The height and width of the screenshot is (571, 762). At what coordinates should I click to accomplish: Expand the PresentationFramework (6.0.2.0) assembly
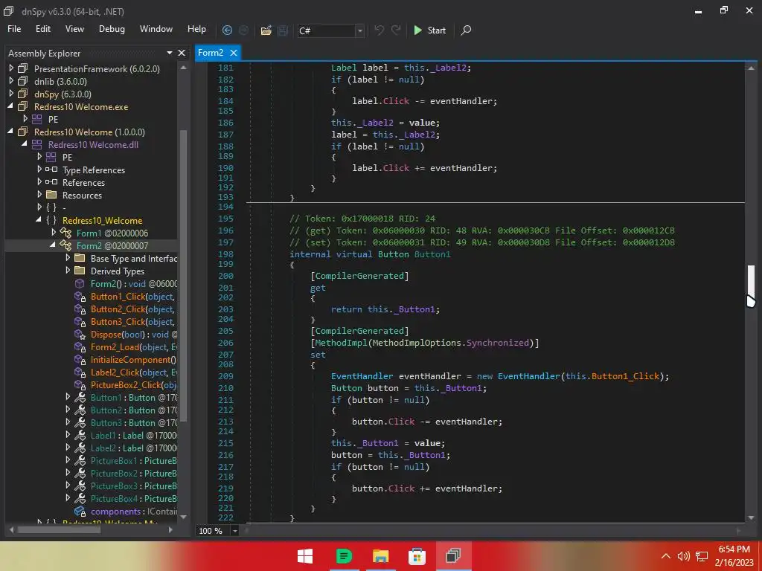tap(11, 68)
